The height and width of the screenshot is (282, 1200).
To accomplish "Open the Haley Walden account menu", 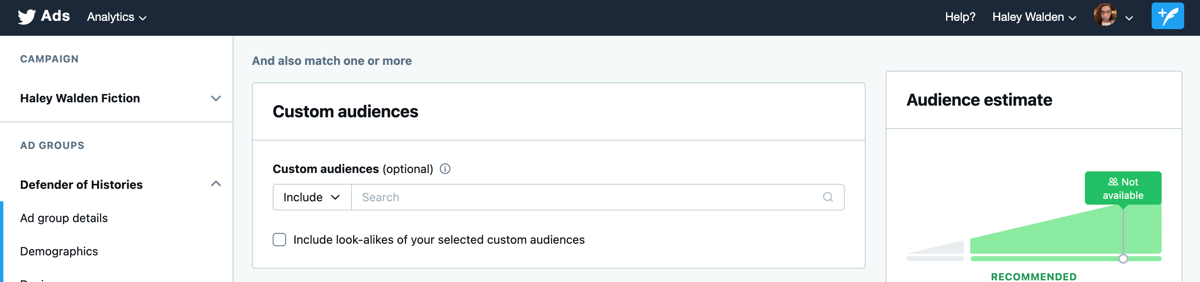I will 1034,17.
